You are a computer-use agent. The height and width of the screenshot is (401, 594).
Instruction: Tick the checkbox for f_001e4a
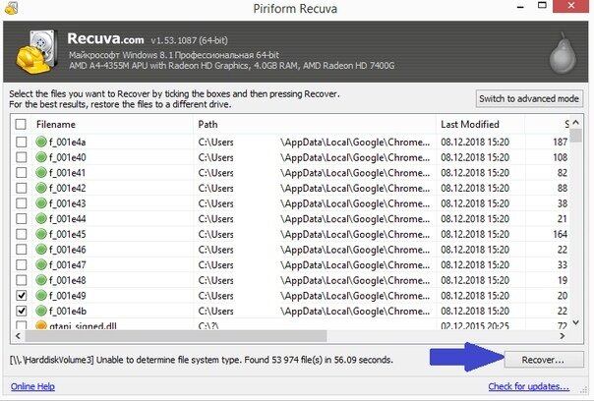click(x=22, y=142)
